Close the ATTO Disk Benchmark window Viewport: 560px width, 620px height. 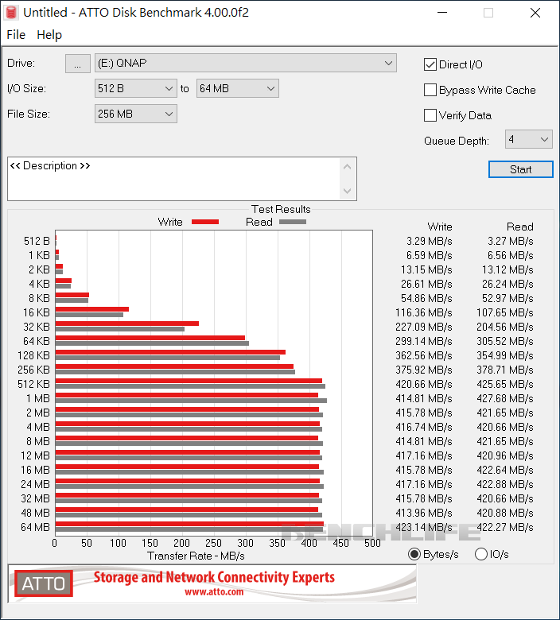point(535,13)
